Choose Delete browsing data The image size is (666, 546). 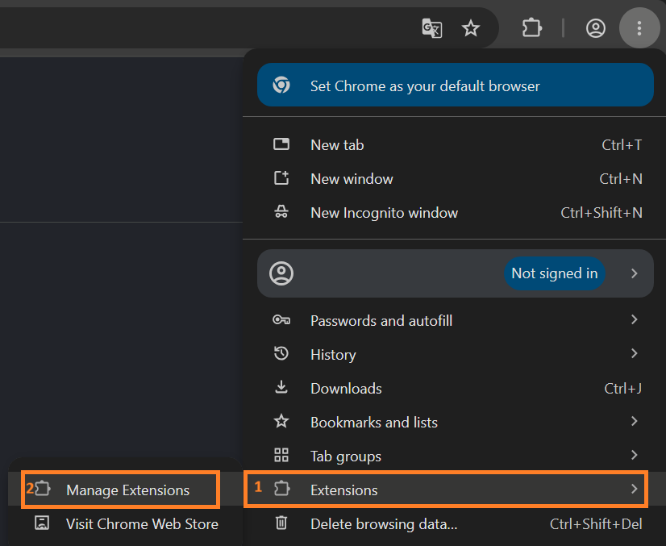click(456, 523)
